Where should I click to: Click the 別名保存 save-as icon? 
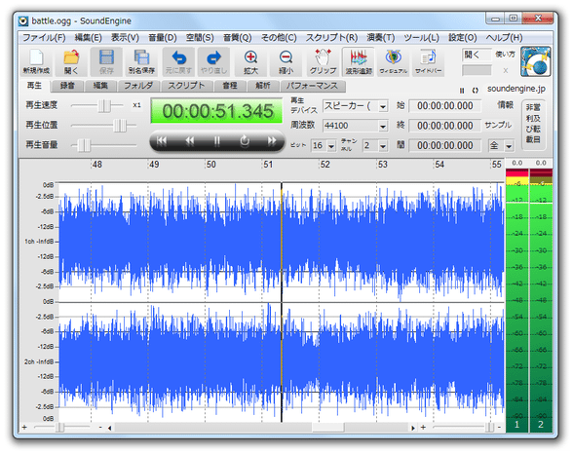click(x=141, y=61)
